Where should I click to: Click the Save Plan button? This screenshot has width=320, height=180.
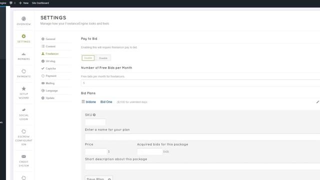click(99, 178)
